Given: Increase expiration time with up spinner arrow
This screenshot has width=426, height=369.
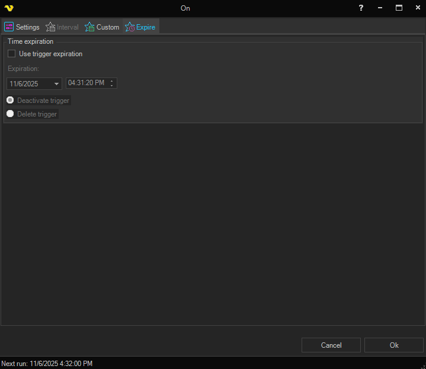Looking at the screenshot, I should pyautogui.click(x=112, y=81).
